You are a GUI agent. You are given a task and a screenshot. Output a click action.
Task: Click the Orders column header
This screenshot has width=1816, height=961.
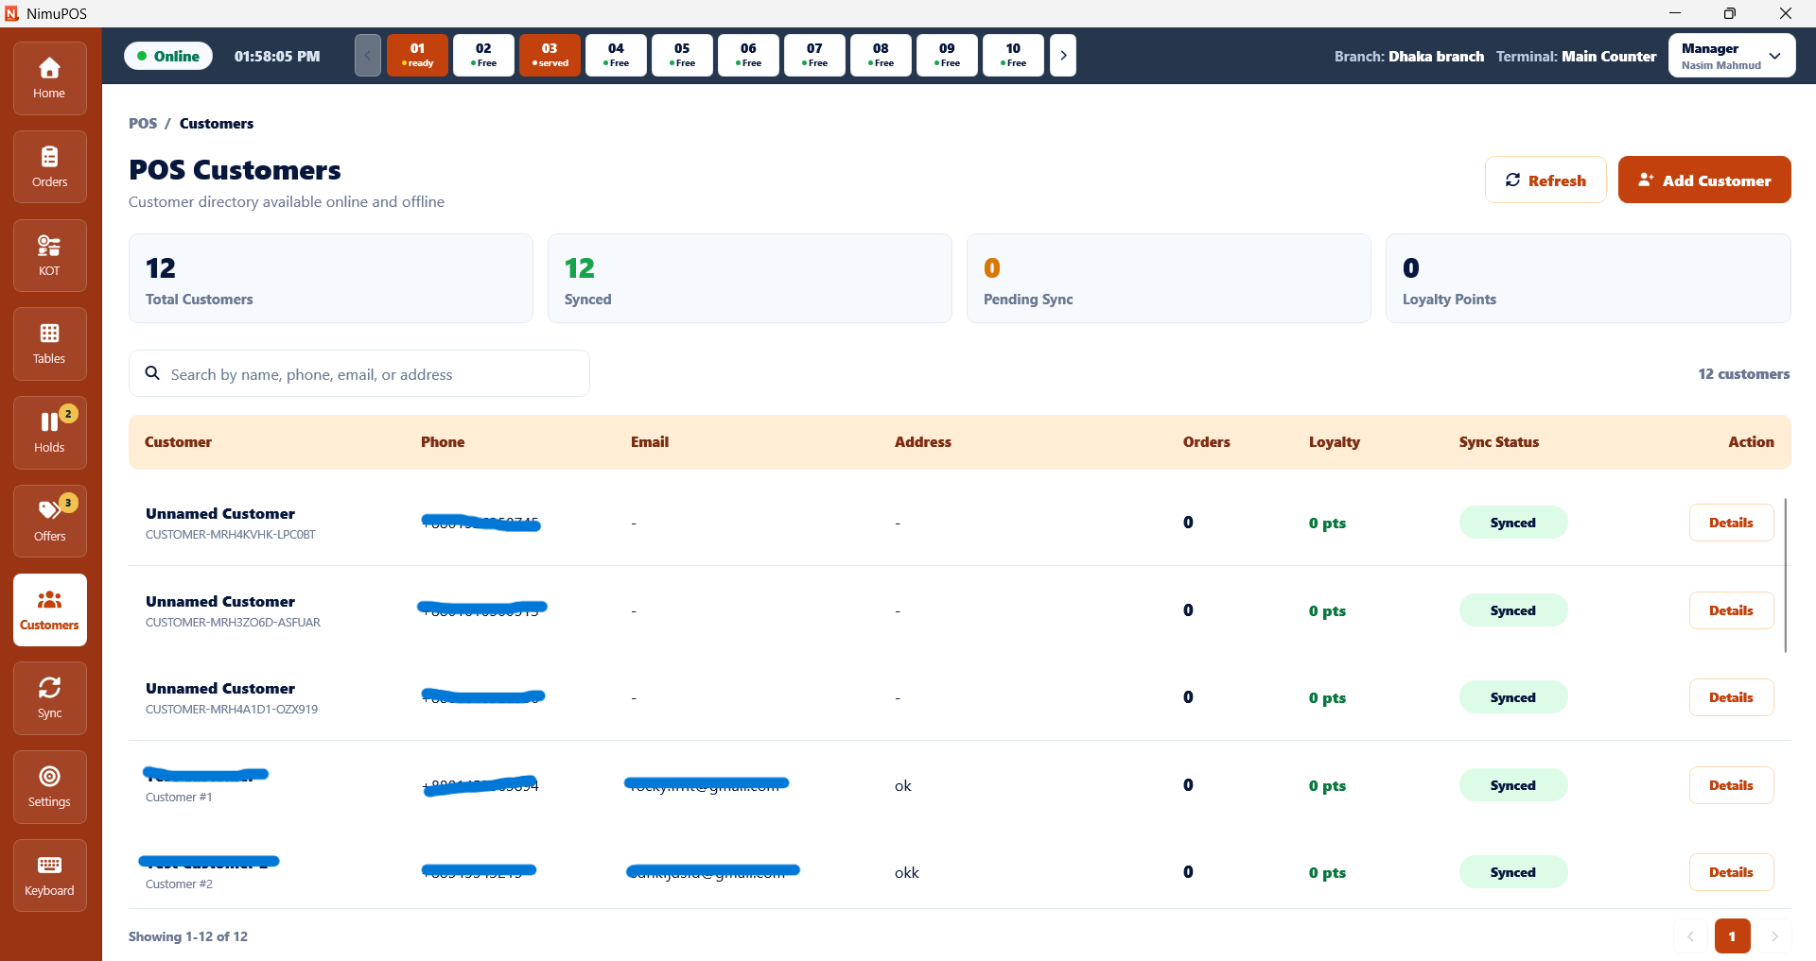[1207, 441]
